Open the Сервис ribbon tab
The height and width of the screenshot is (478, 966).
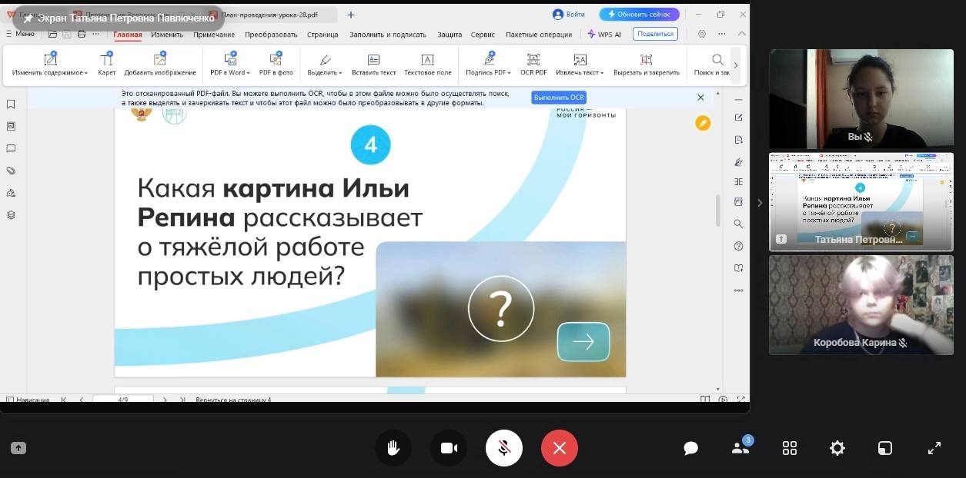tap(483, 35)
